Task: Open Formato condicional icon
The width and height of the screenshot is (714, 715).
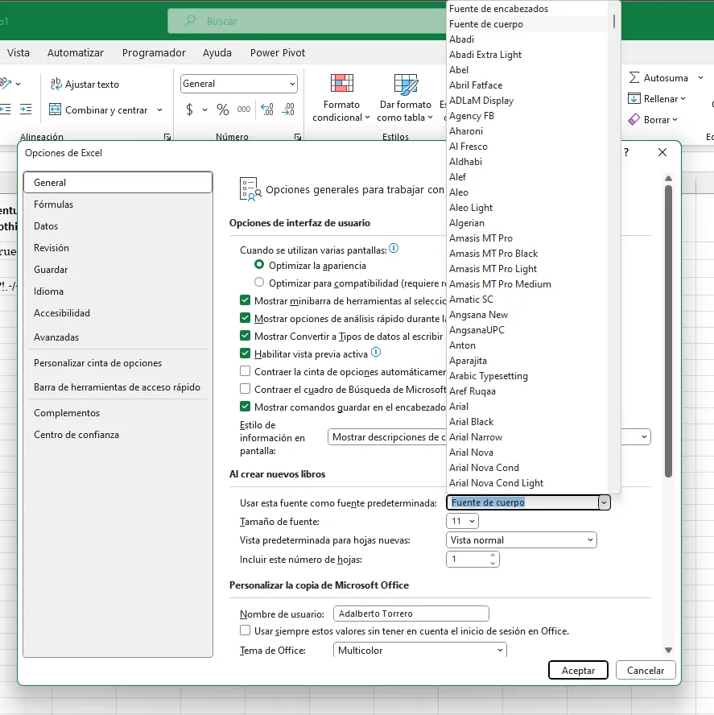Action: point(341,84)
